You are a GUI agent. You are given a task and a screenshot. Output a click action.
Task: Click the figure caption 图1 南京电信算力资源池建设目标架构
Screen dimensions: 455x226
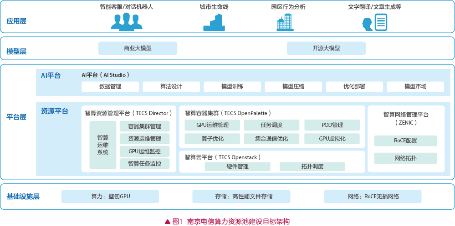228,221
